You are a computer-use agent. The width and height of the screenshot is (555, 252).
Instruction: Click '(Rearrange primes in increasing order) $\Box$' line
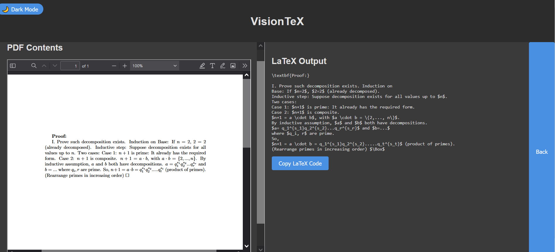[x=328, y=149]
